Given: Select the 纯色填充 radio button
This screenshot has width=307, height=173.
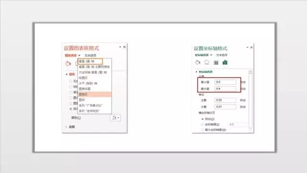Looking at the screenshot, I should pos(71,86).
